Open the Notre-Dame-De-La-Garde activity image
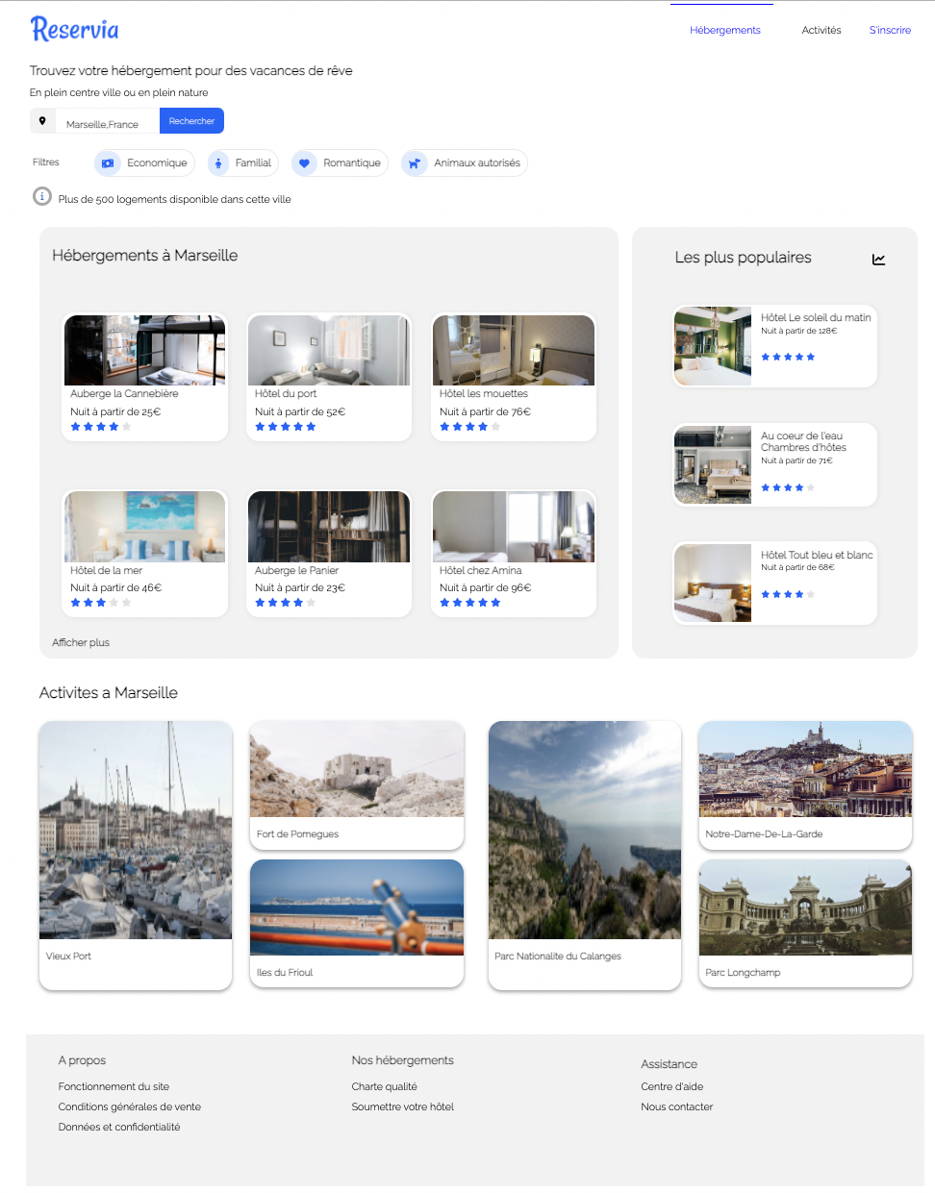Viewport: 935px width, 1193px height. (805, 769)
